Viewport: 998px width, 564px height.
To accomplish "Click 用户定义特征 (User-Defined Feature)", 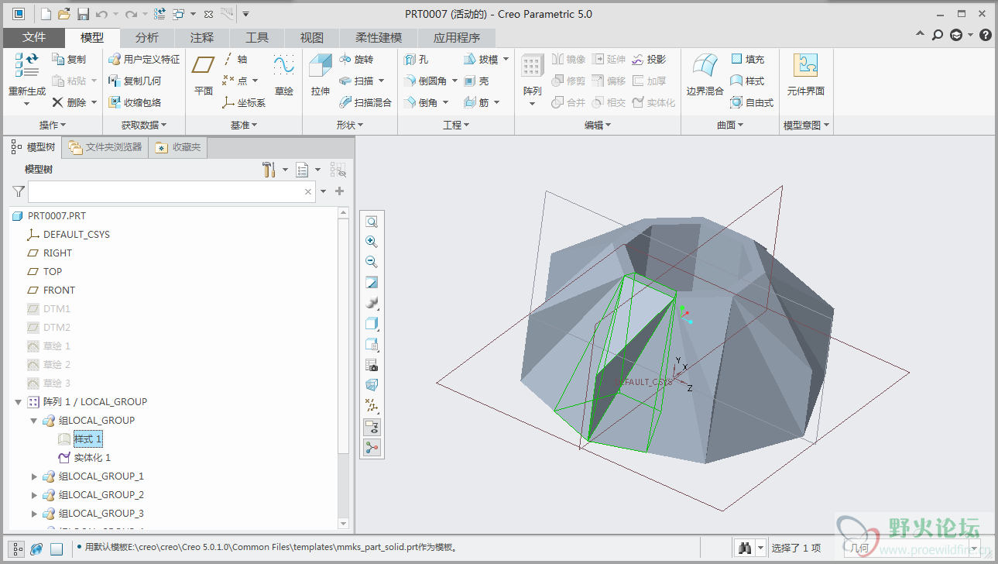I will (x=143, y=60).
